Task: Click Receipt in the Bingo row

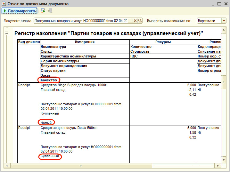Action: pos(24,85)
